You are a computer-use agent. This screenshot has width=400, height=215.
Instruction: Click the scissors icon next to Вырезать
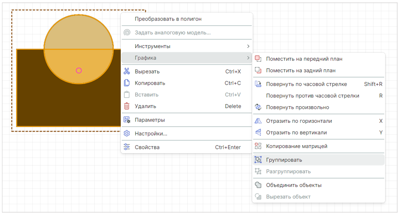[x=127, y=72]
